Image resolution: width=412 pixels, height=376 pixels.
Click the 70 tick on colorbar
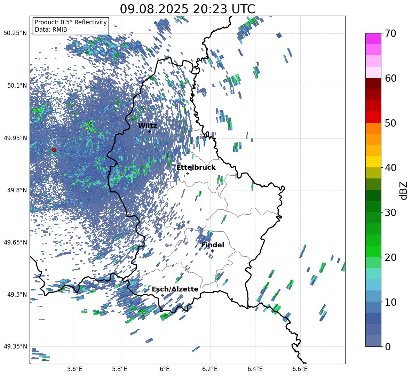click(x=390, y=33)
